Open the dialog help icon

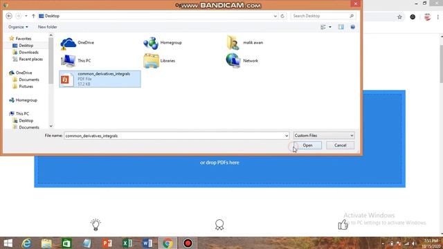tap(352, 27)
